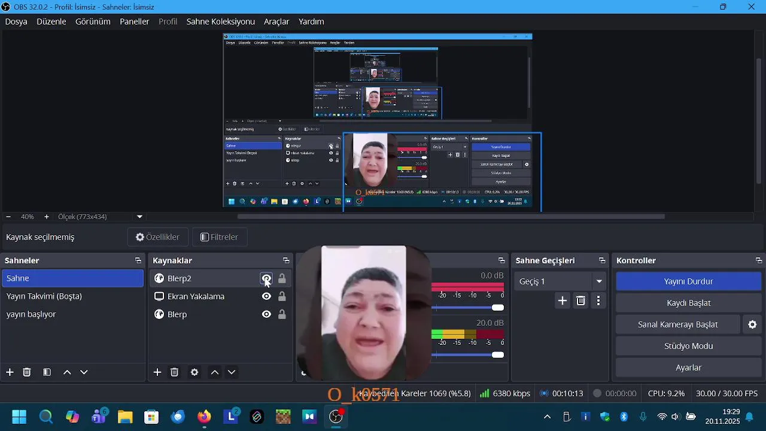The image size is (766, 431).
Task: Open the OBS Studio taskbar icon
Action: click(x=336, y=417)
